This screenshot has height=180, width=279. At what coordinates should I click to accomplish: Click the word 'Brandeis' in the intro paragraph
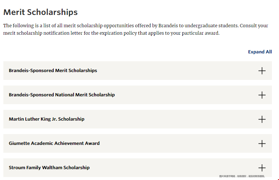click(168, 26)
